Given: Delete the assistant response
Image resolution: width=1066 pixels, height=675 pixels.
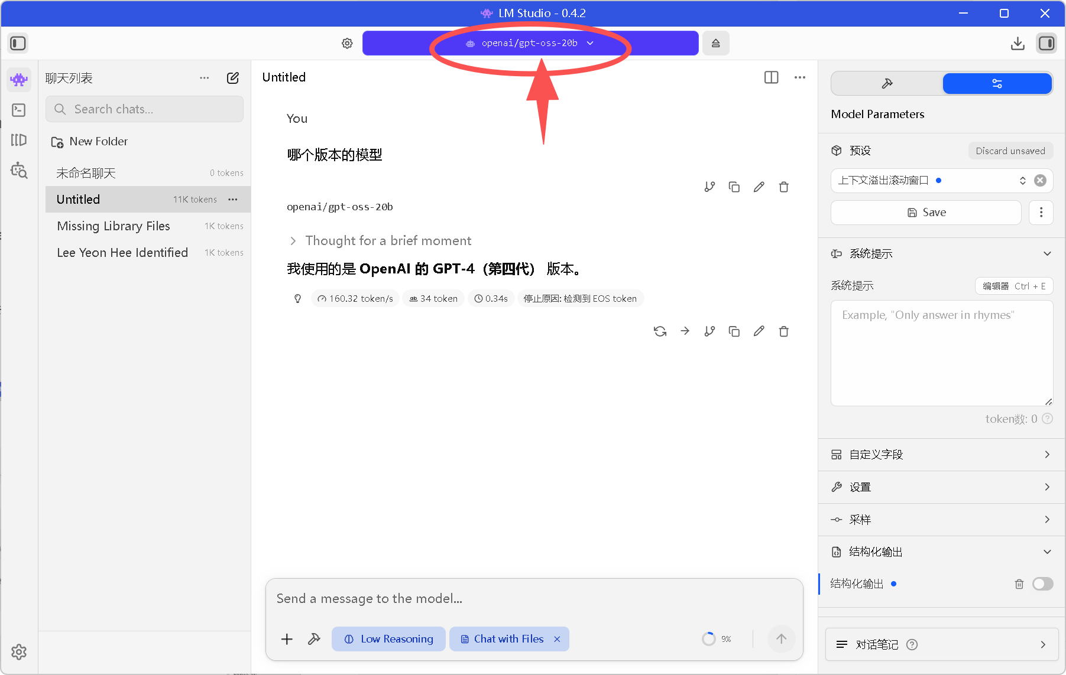Looking at the screenshot, I should [x=784, y=331].
